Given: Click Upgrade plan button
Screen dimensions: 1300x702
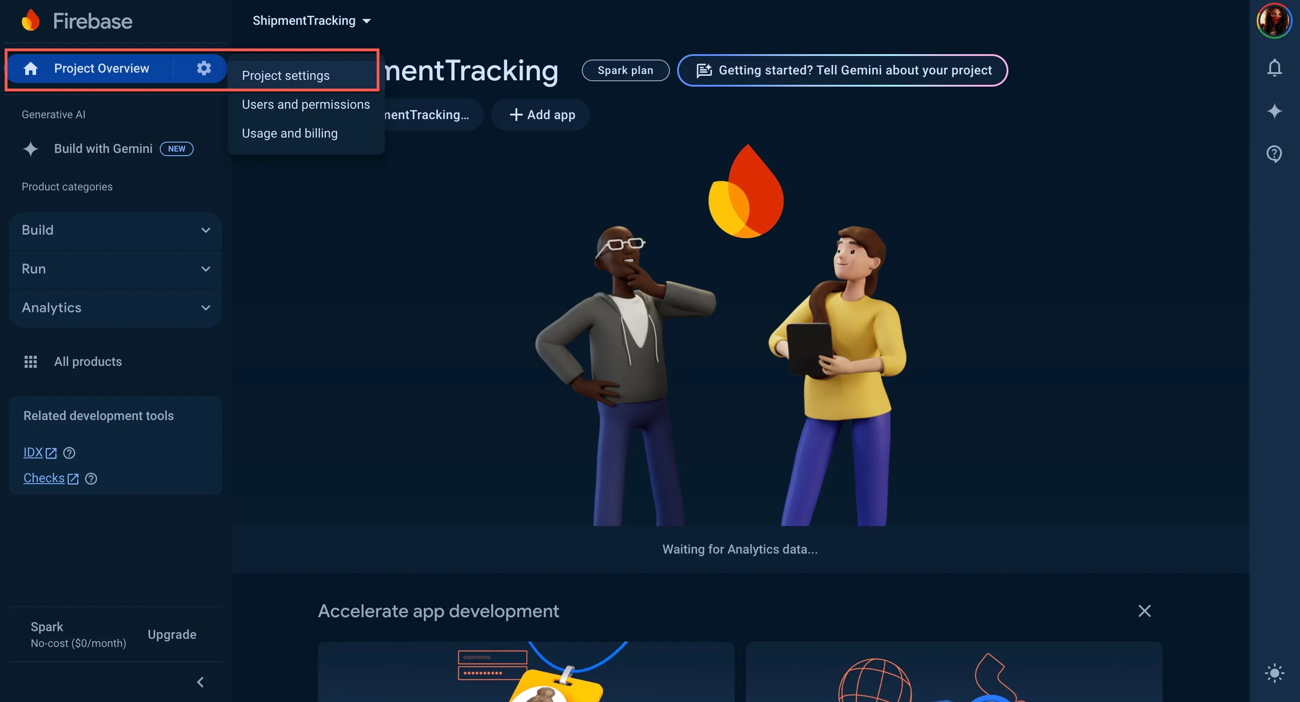Looking at the screenshot, I should (172, 634).
